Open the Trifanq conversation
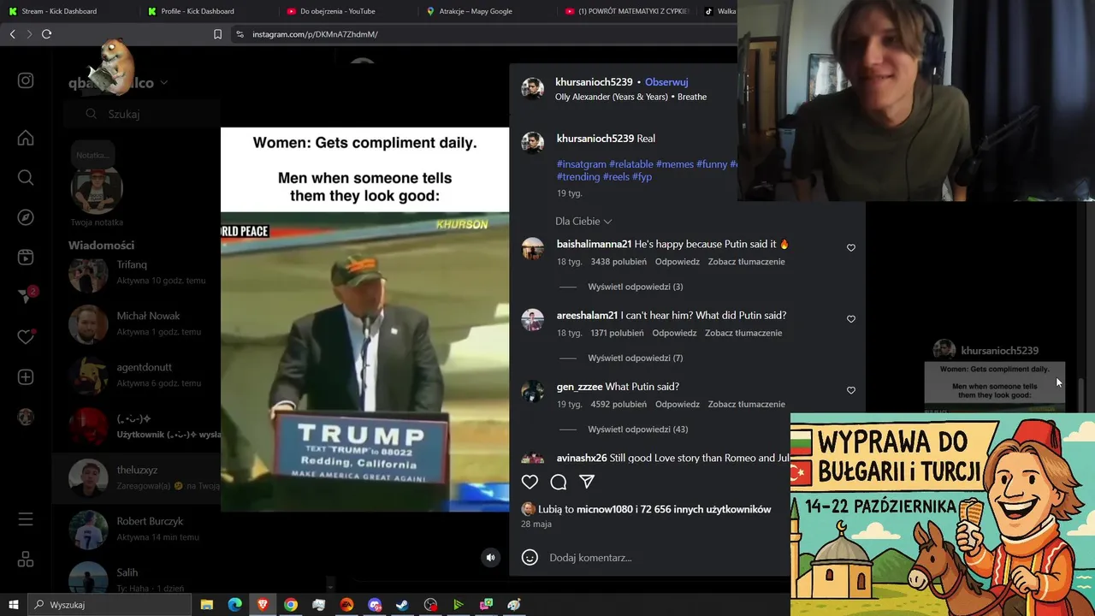The height and width of the screenshot is (616, 1095). (x=137, y=274)
